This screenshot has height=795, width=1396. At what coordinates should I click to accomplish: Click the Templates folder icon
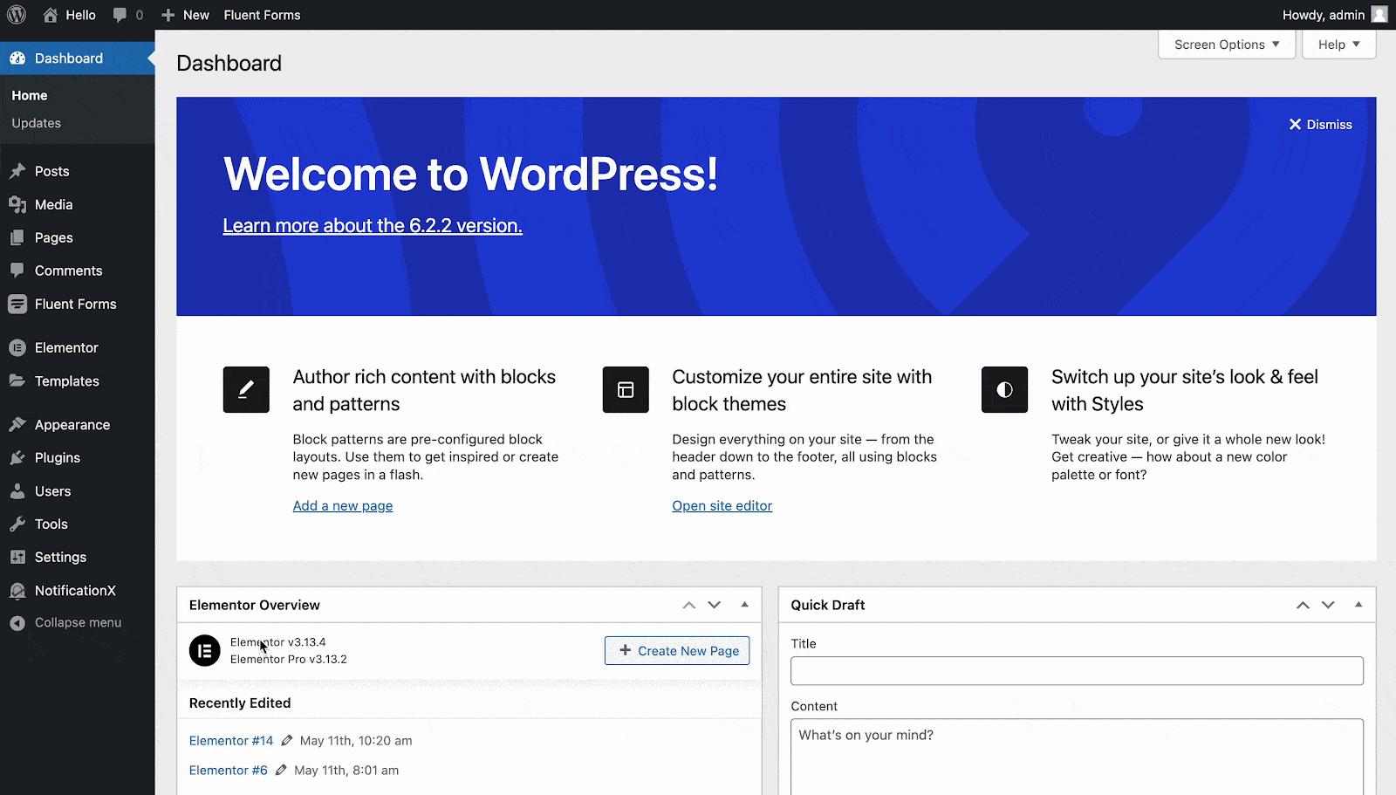point(17,380)
